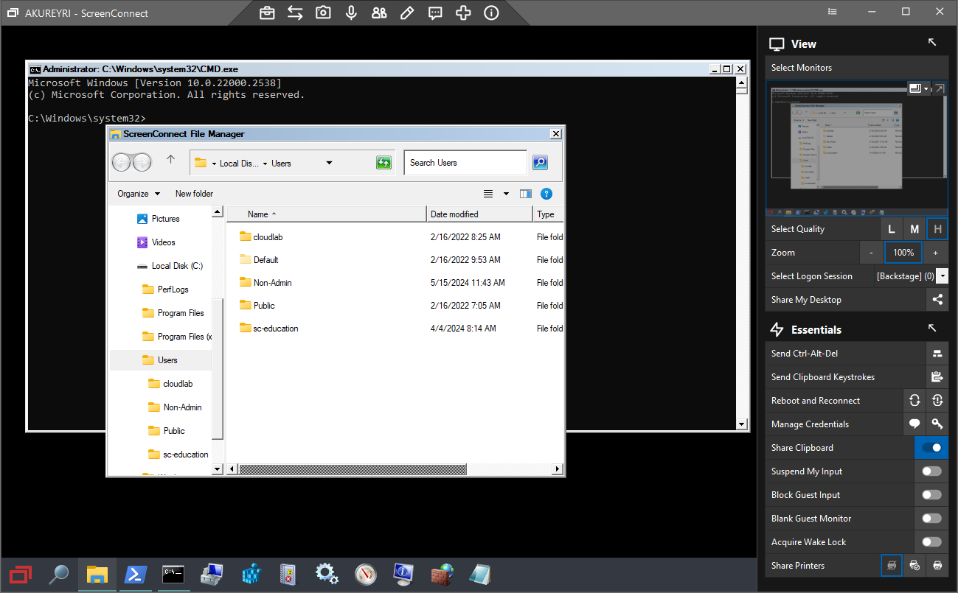Click the Search Users input field
958x593 pixels.
pos(465,163)
